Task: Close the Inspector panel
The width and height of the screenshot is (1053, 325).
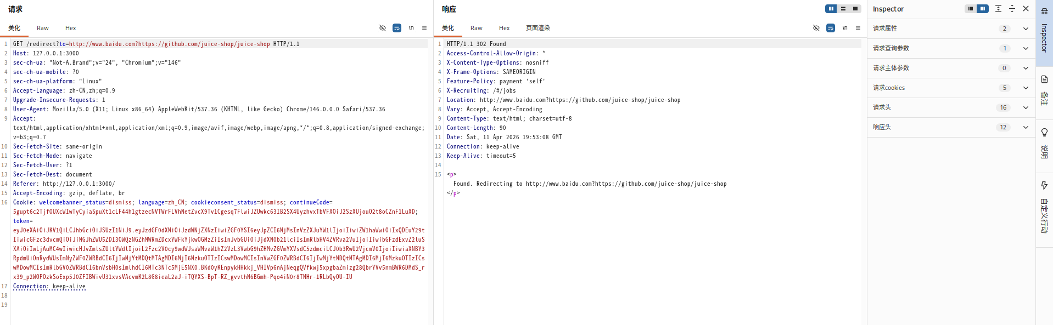Action: pos(1026,9)
